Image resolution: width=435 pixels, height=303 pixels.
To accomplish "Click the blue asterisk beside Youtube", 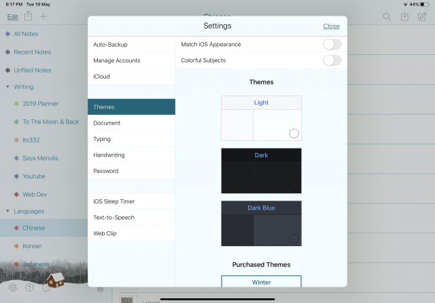I will coord(16,176).
